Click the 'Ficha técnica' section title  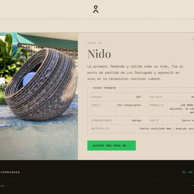(x=104, y=88)
